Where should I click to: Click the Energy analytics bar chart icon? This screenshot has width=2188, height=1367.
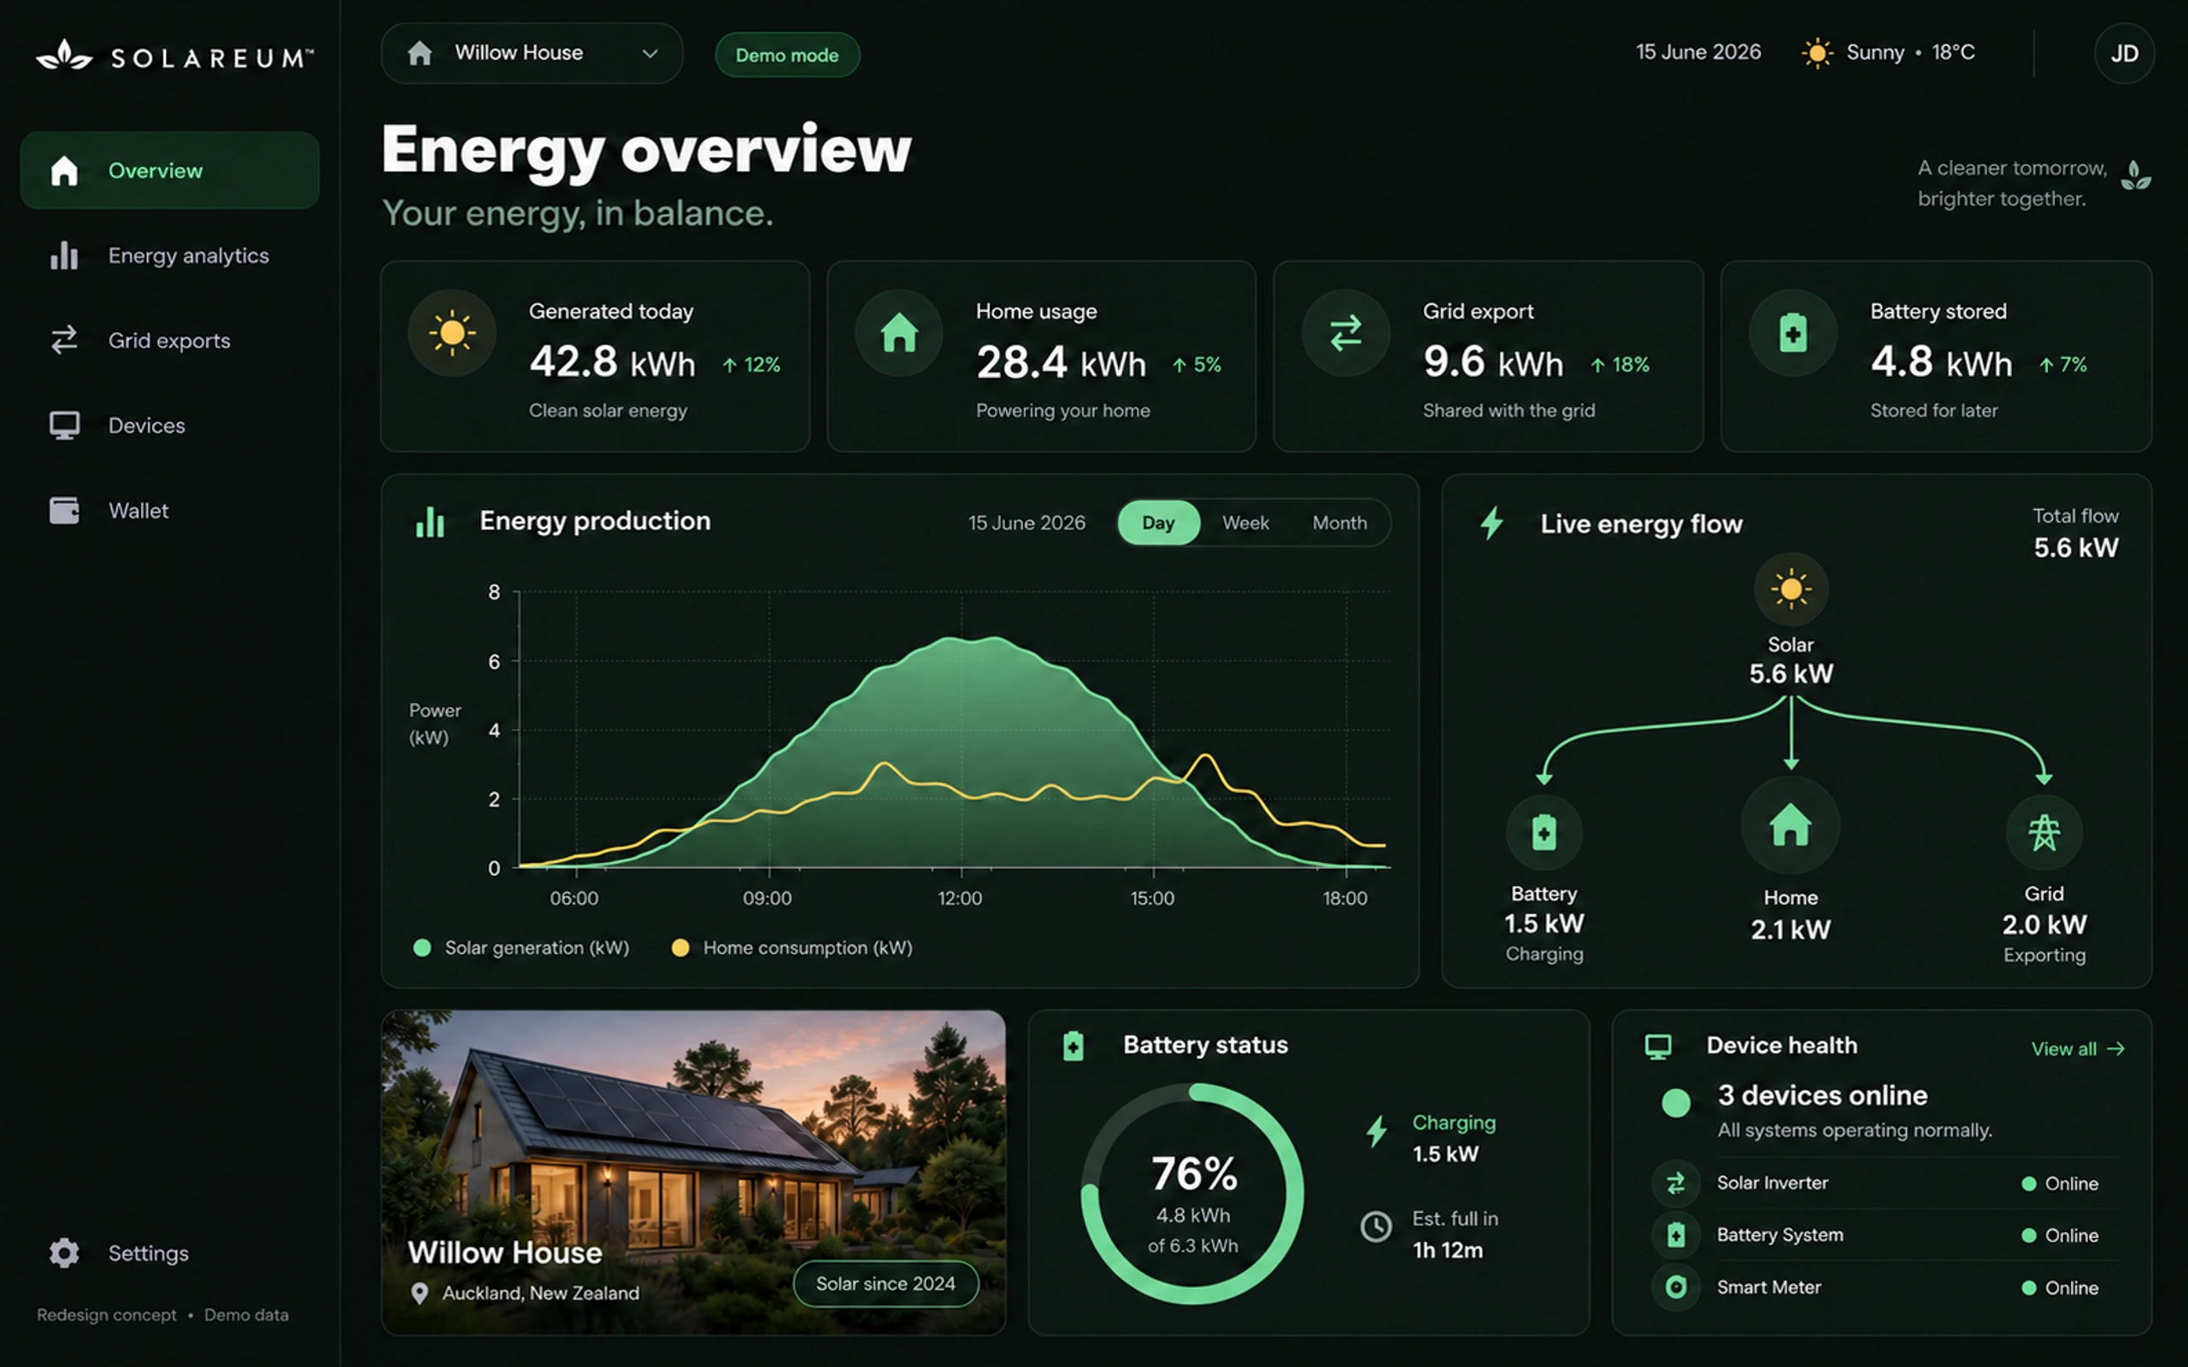point(64,255)
